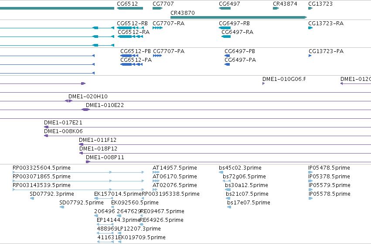Select the CG13723 gene label
This screenshot has height=244, width=371.
coord(320,4)
